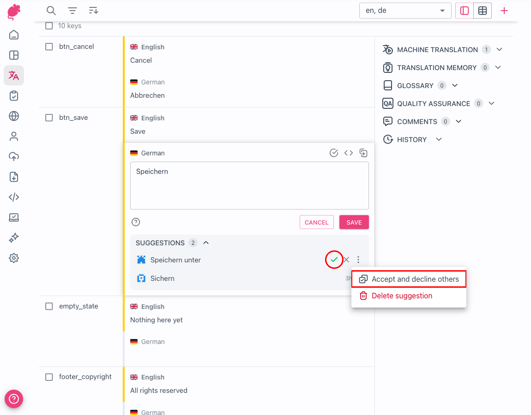
Task: Switch to table view layout
Action: (483, 11)
